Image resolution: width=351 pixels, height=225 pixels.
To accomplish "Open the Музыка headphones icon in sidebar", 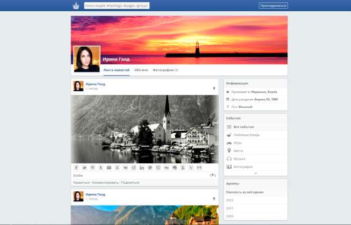I will pyautogui.click(x=229, y=159).
